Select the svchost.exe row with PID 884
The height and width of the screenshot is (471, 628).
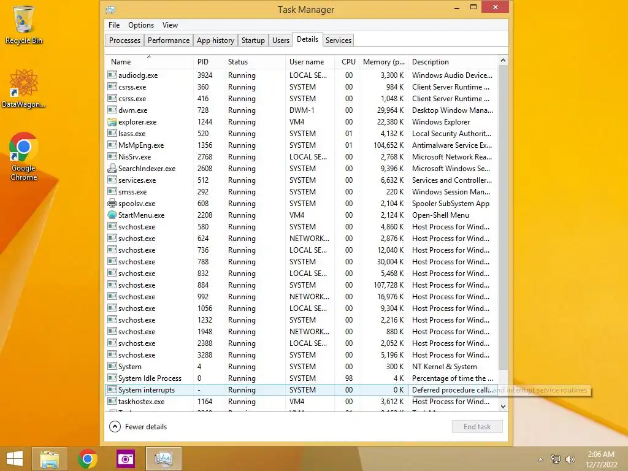(301, 285)
